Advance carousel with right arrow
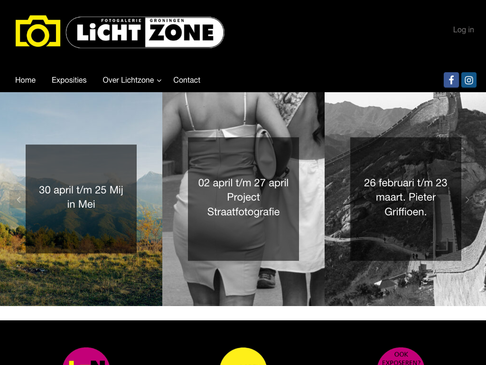Image resolution: width=486 pixels, height=365 pixels. click(x=467, y=200)
